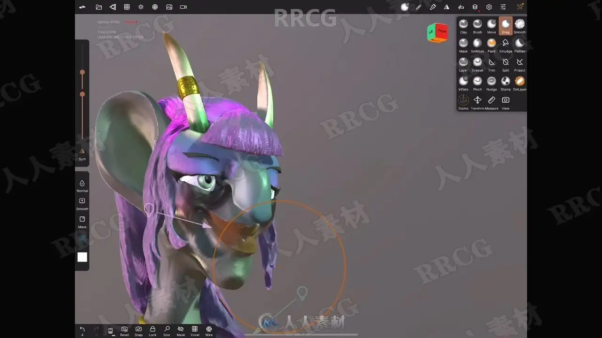
Task: Activate the Transform tool
Action: coord(477,102)
